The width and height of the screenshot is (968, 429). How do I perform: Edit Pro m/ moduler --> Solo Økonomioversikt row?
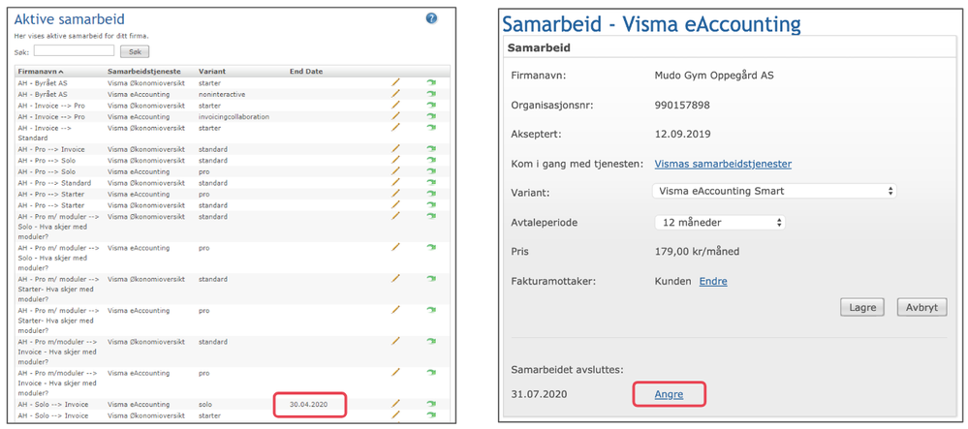pyautogui.click(x=395, y=216)
